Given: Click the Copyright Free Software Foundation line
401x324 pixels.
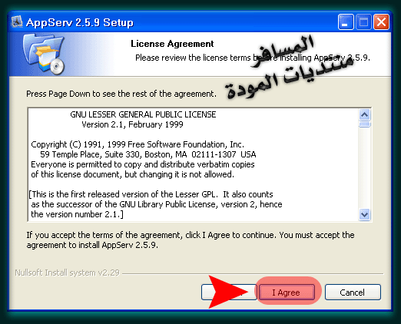Looking at the screenshot, I should pyautogui.click(x=138, y=144).
